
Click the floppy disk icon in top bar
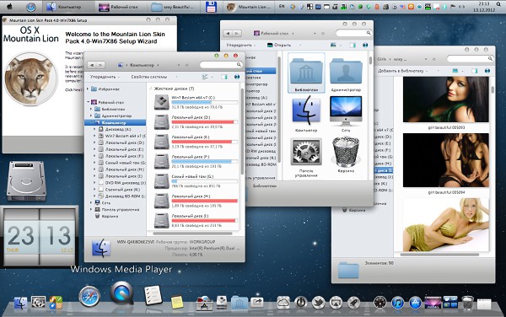pyautogui.click(x=211, y=7)
